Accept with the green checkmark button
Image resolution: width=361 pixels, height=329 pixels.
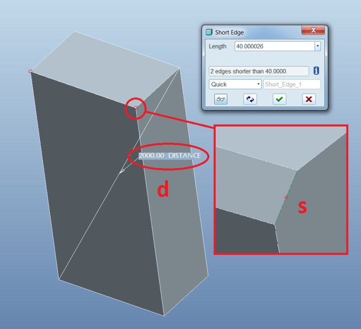279,99
